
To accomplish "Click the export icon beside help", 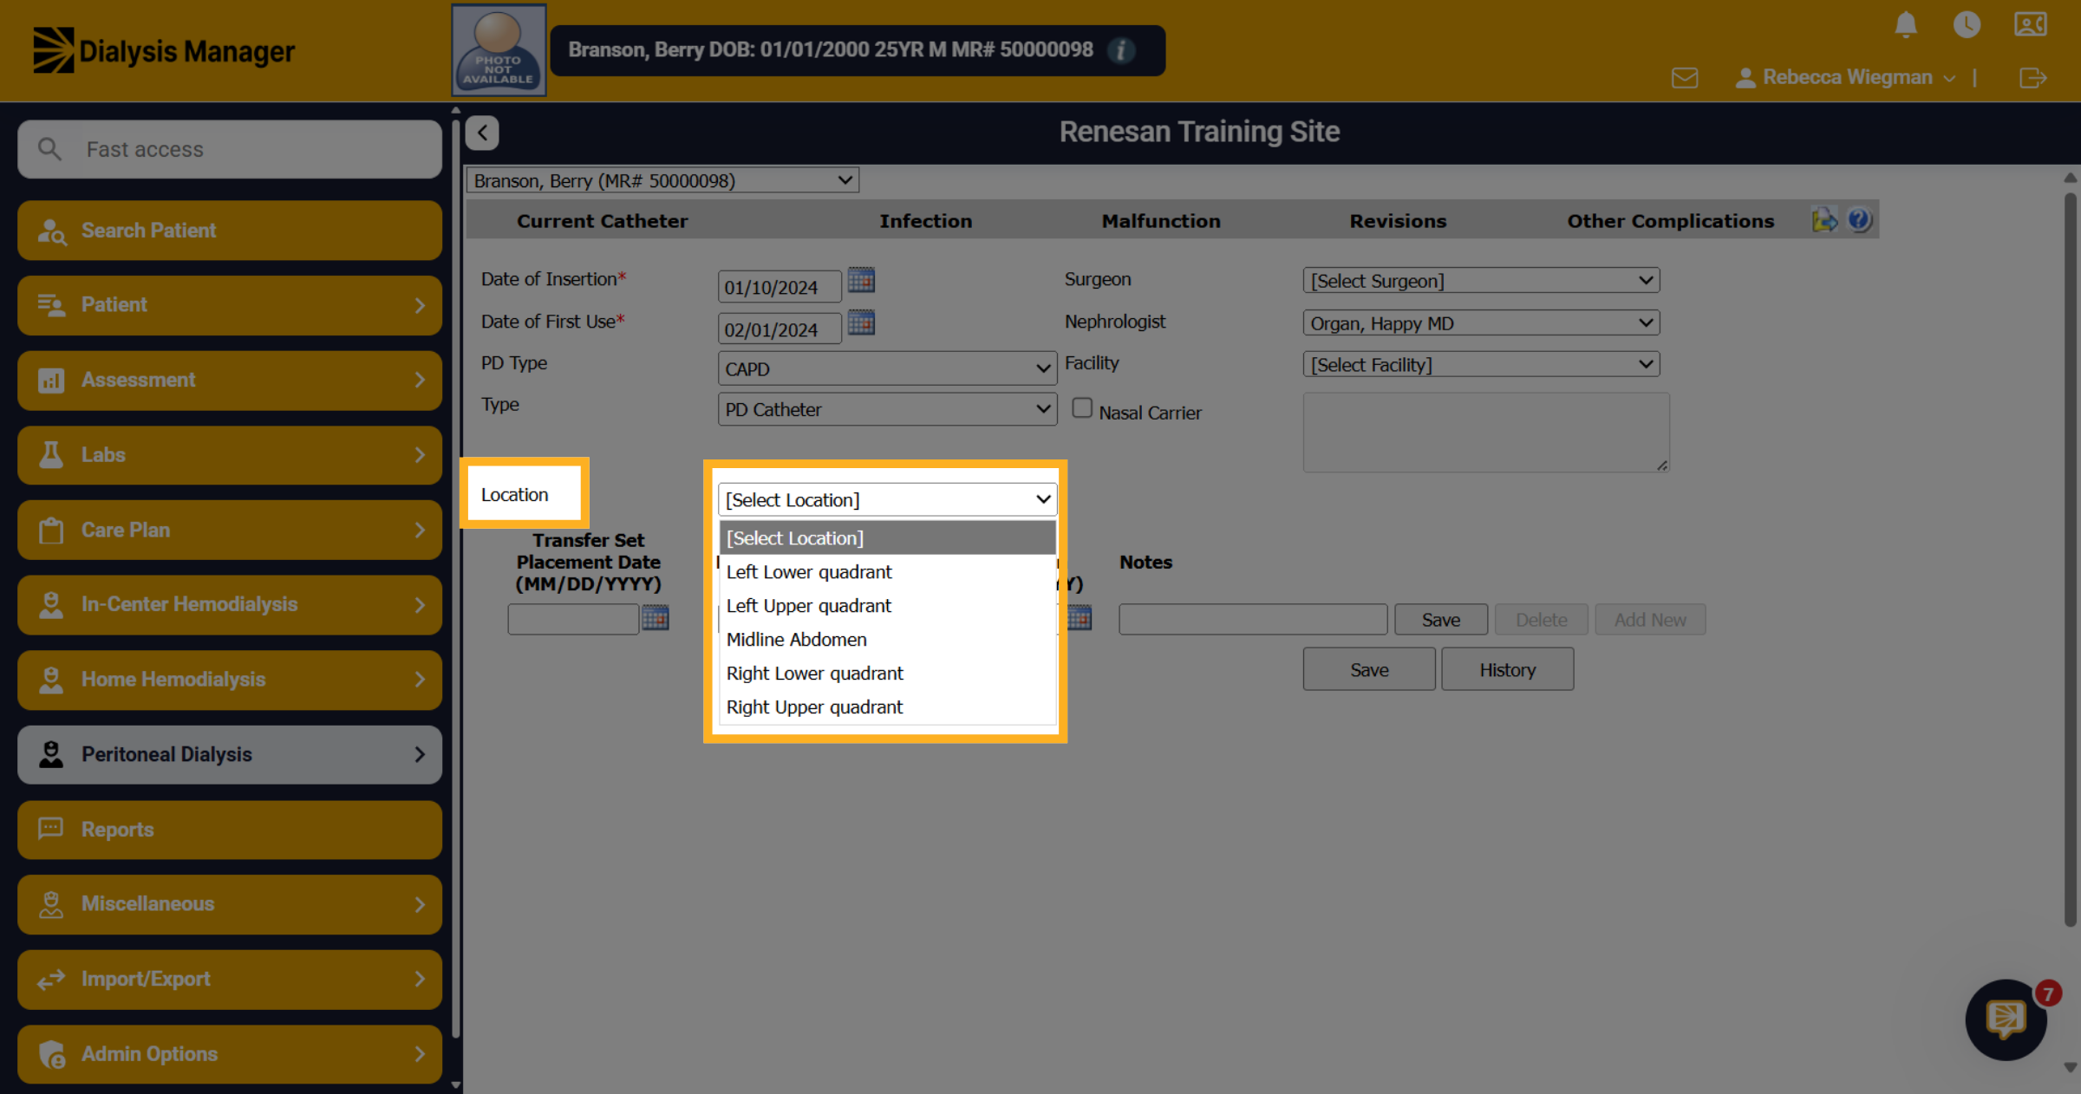I will (x=1824, y=220).
